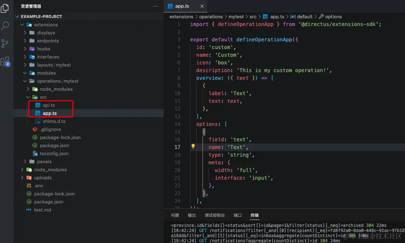Click the 'This is my custom operation!' string
This screenshot has height=243, width=405.
coord(283,70)
